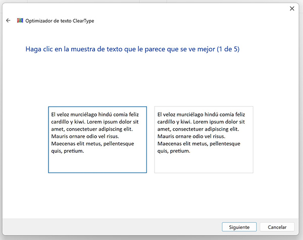This screenshot has height=240, width=303.
Task: Close the ClearType optimizer window
Action: click(292, 9)
